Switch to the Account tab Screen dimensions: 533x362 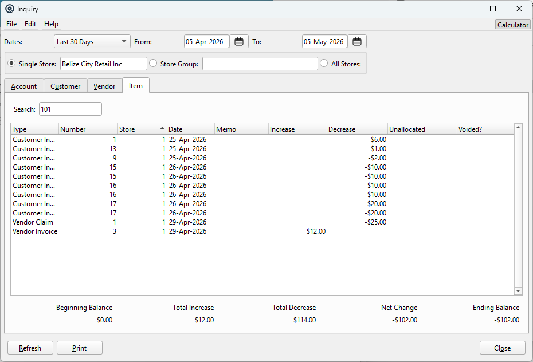pyautogui.click(x=24, y=86)
